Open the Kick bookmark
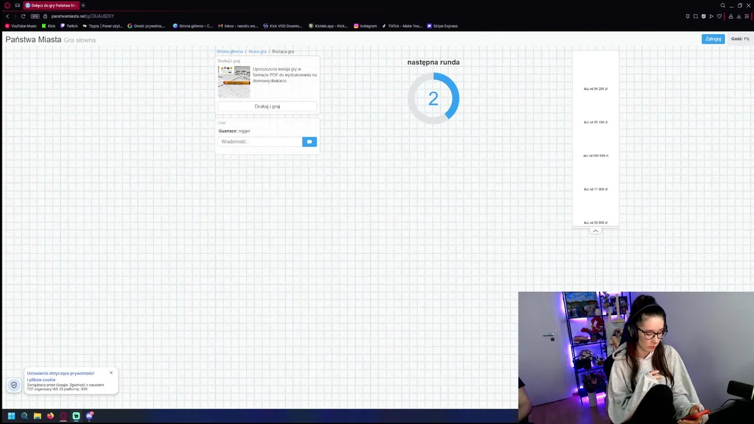The height and width of the screenshot is (424, 754). [x=49, y=26]
